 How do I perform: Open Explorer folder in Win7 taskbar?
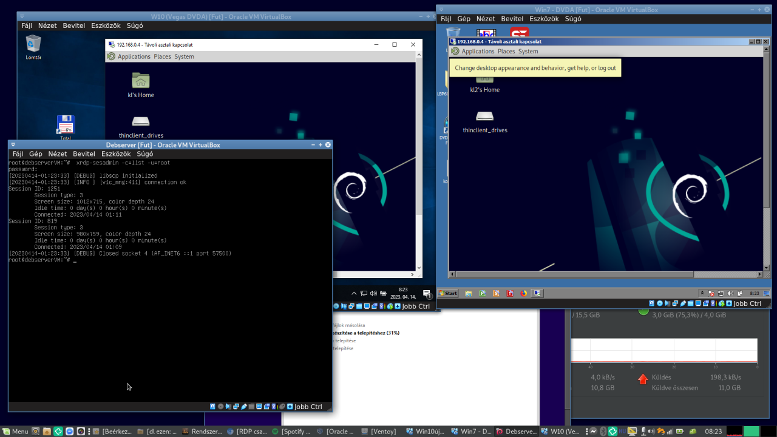pos(469,293)
